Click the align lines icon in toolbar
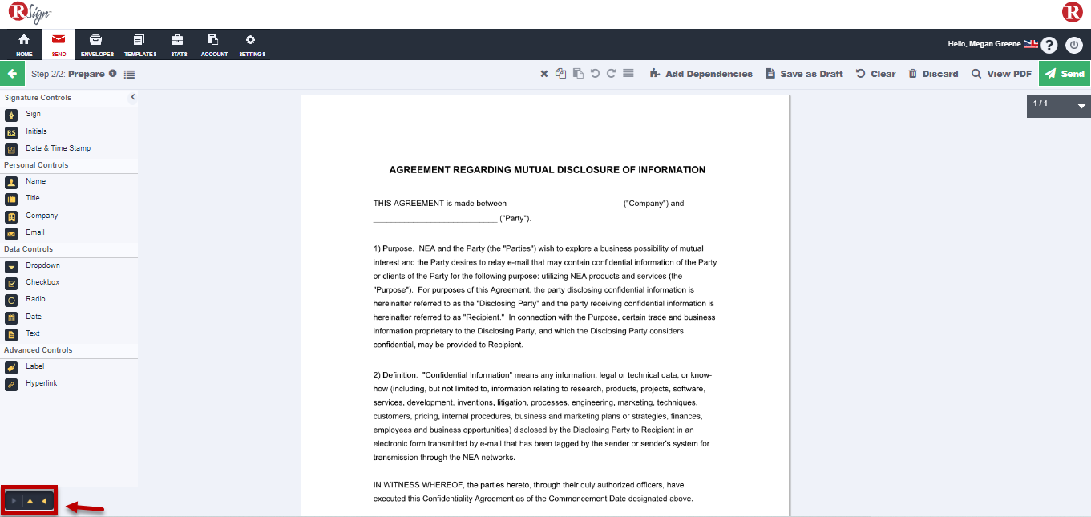The image size is (1091, 517). (628, 74)
